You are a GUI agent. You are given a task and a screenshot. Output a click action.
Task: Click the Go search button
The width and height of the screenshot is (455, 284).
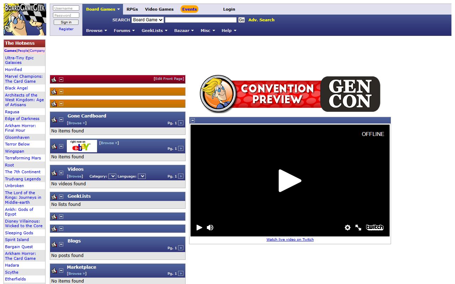242,20
